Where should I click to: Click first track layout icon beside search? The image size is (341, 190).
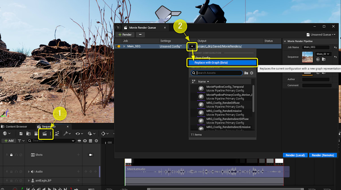79,141
